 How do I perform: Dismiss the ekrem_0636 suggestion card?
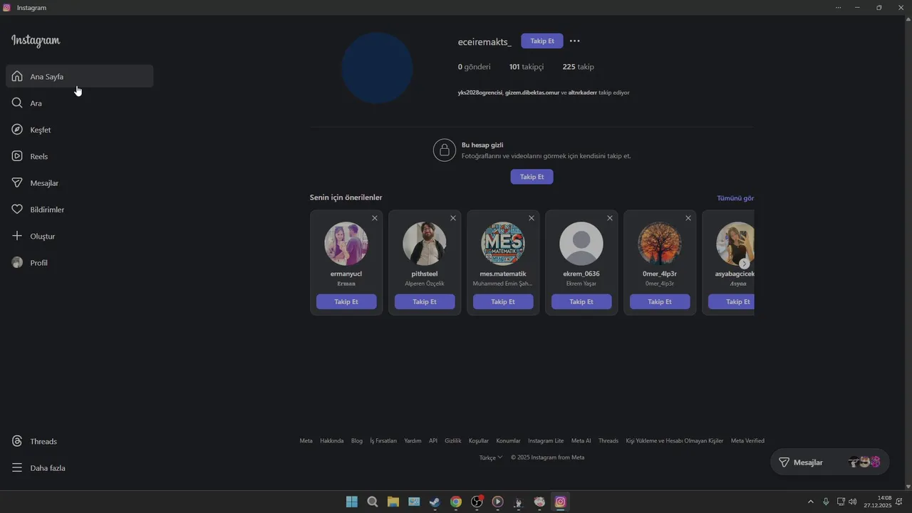(x=610, y=218)
